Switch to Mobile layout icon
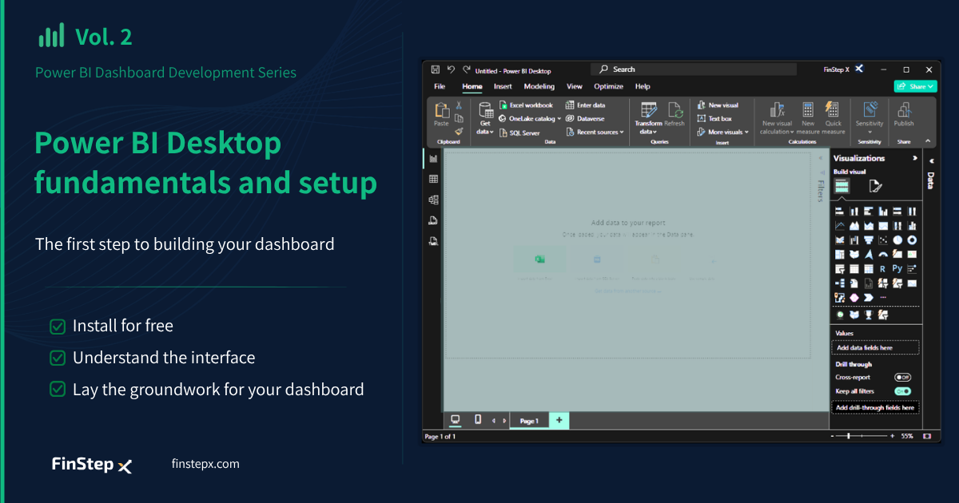 (477, 419)
